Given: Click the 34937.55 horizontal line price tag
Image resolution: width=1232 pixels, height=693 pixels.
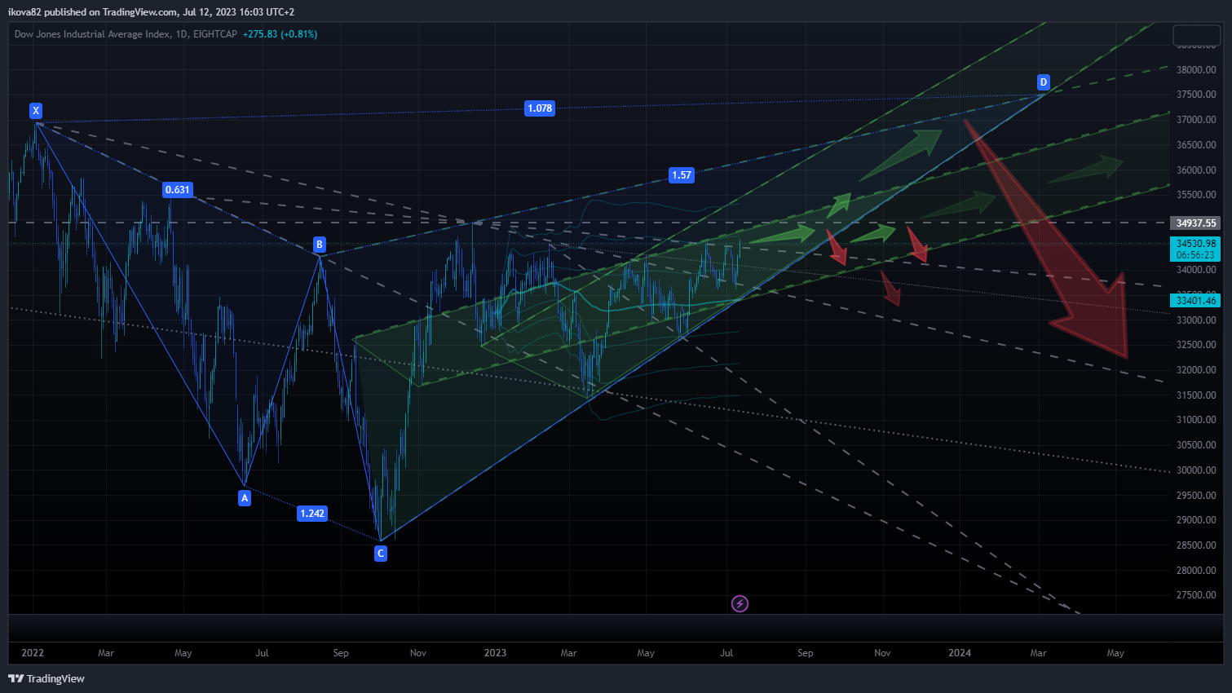Looking at the screenshot, I should 1195,223.
